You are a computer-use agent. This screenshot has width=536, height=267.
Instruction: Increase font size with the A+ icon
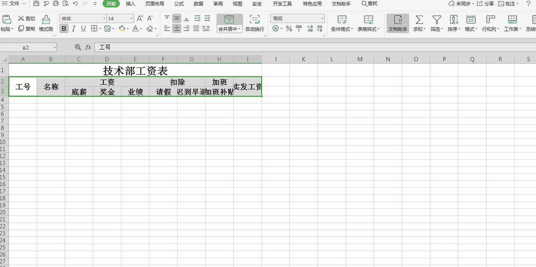140,18
